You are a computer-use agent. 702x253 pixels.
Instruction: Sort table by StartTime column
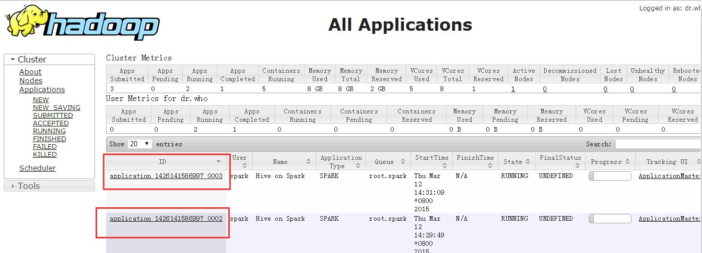point(431,161)
